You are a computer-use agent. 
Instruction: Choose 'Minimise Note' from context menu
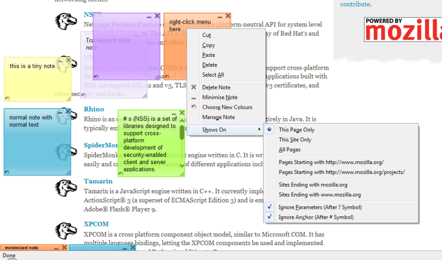[226, 97]
